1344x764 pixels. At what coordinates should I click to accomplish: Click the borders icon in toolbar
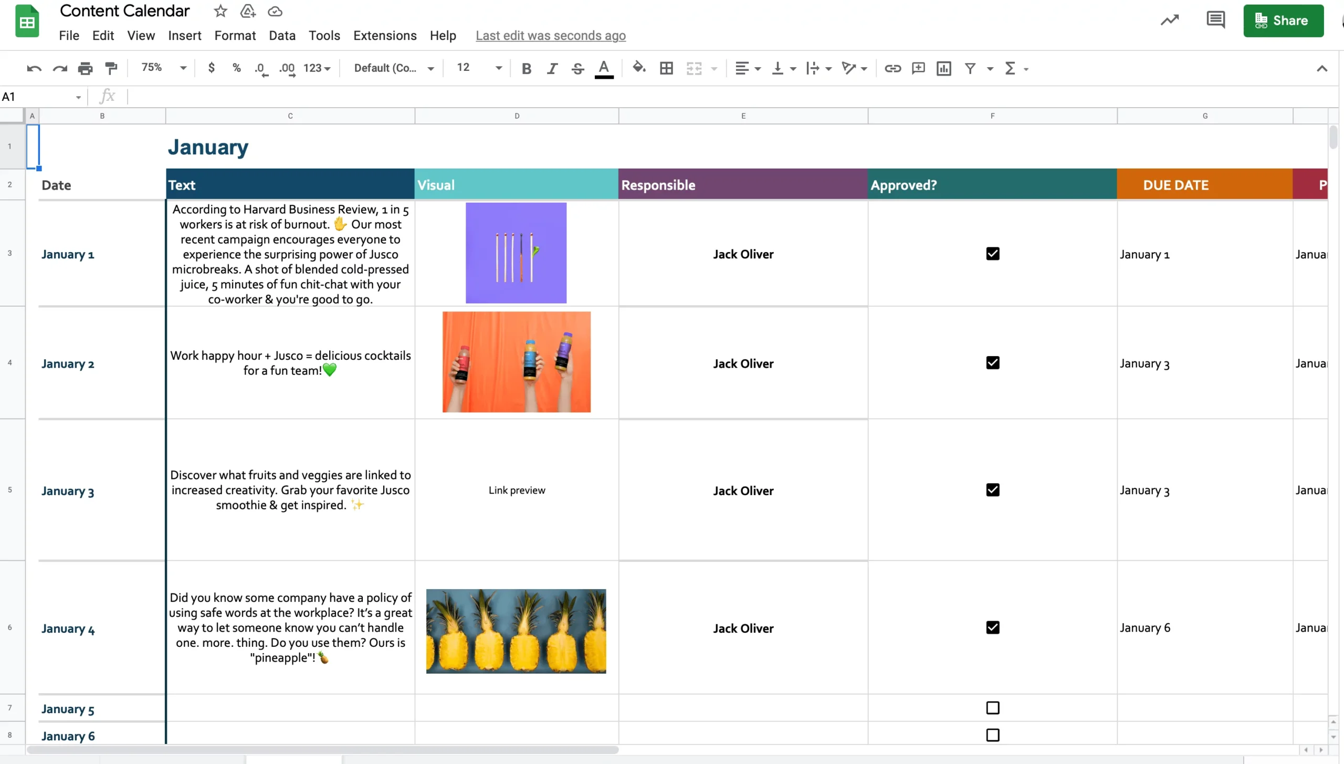pyautogui.click(x=666, y=67)
